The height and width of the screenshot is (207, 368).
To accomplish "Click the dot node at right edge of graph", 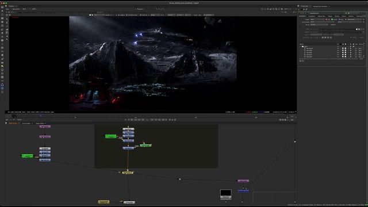I will pos(295,141).
